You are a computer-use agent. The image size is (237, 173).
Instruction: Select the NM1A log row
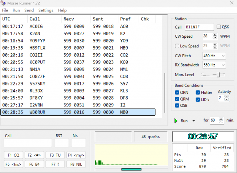tap(78, 69)
